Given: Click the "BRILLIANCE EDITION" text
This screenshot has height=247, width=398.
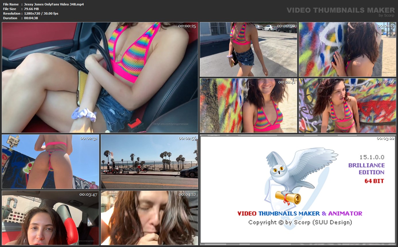Looking at the screenshot, I should pos(366,169).
